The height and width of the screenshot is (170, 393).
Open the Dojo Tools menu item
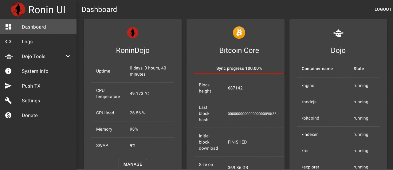click(38, 56)
